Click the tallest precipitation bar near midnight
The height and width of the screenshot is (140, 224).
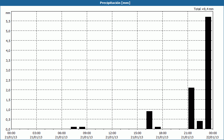208,73
